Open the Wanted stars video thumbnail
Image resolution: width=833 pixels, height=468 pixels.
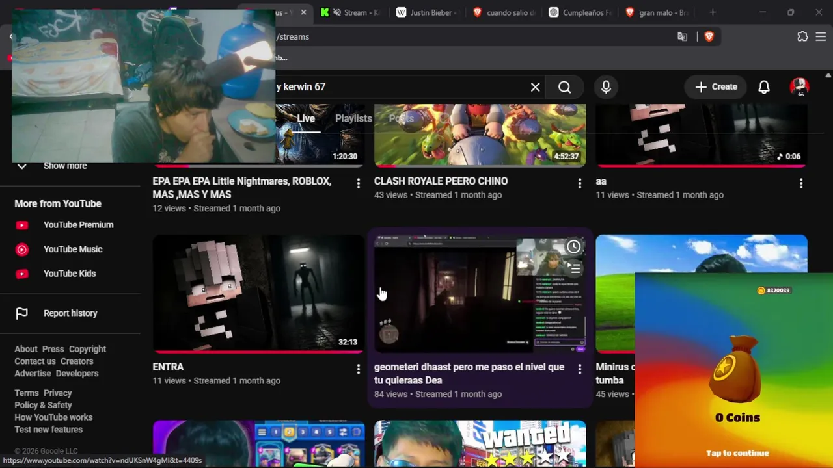[480, 444]
